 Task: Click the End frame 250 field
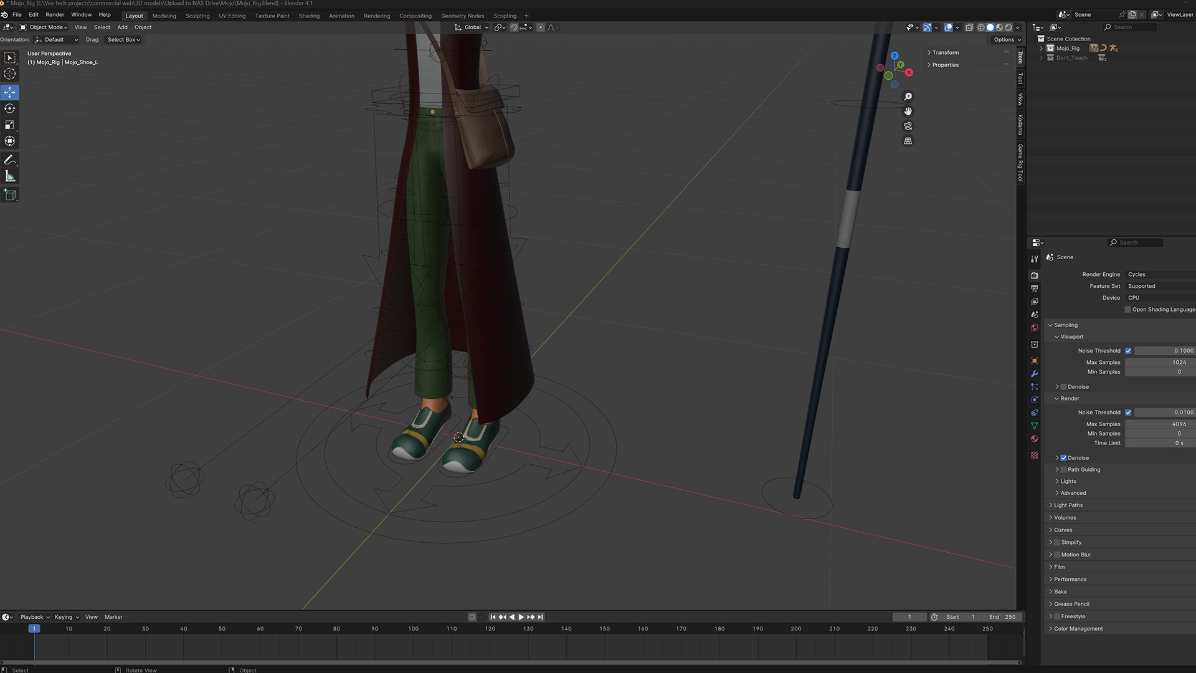click(x=1002, y=617)
